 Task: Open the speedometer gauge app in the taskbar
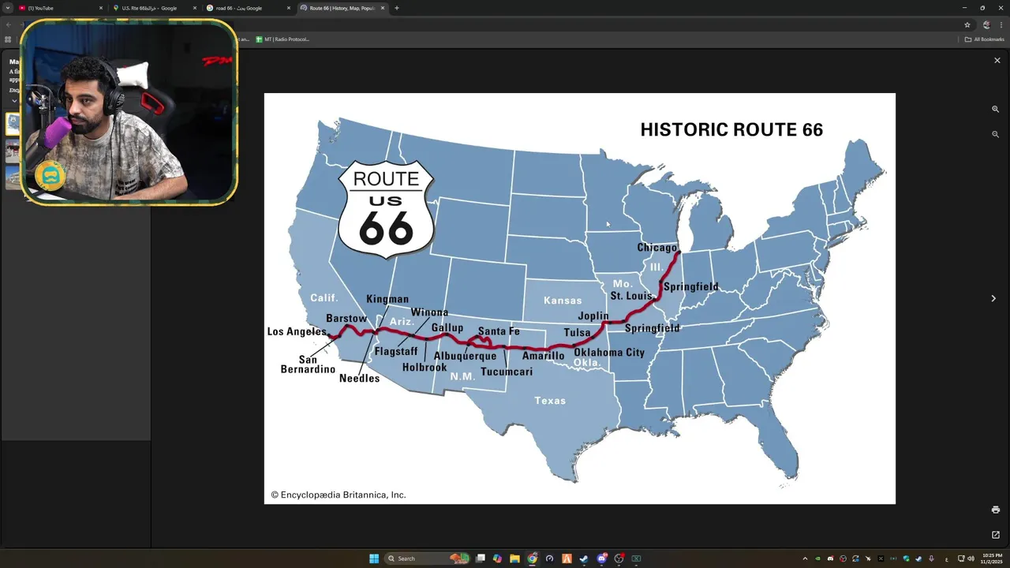point(549,559)
